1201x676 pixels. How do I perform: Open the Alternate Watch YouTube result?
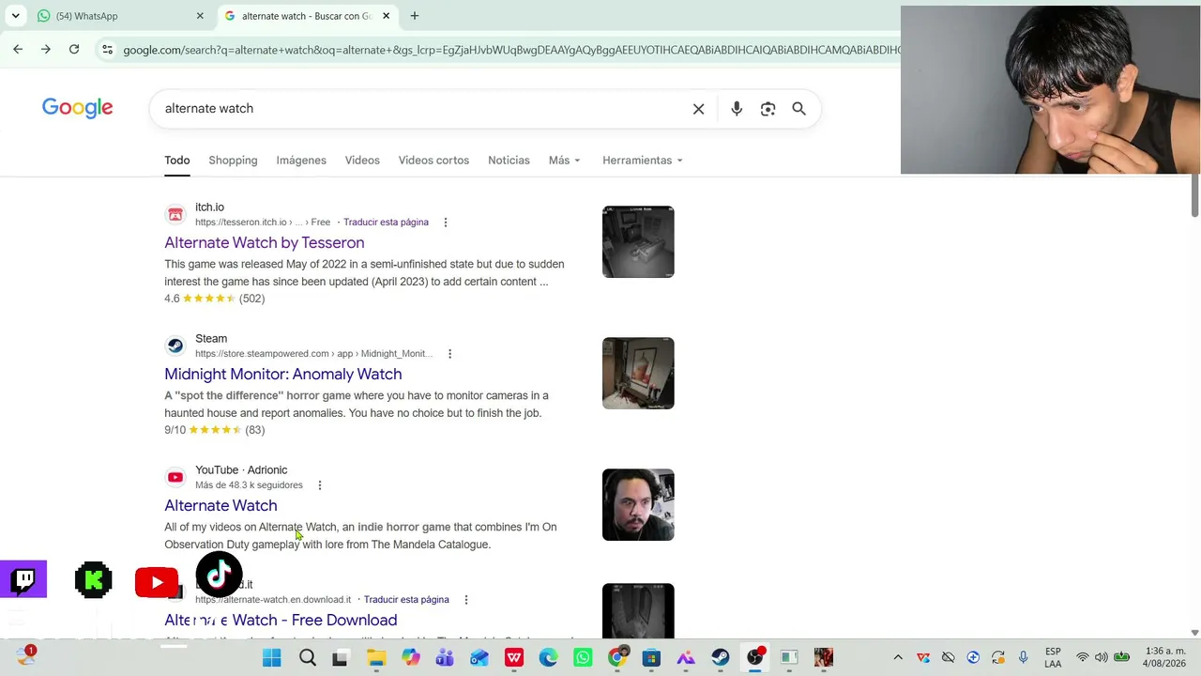tap(220, 505)
